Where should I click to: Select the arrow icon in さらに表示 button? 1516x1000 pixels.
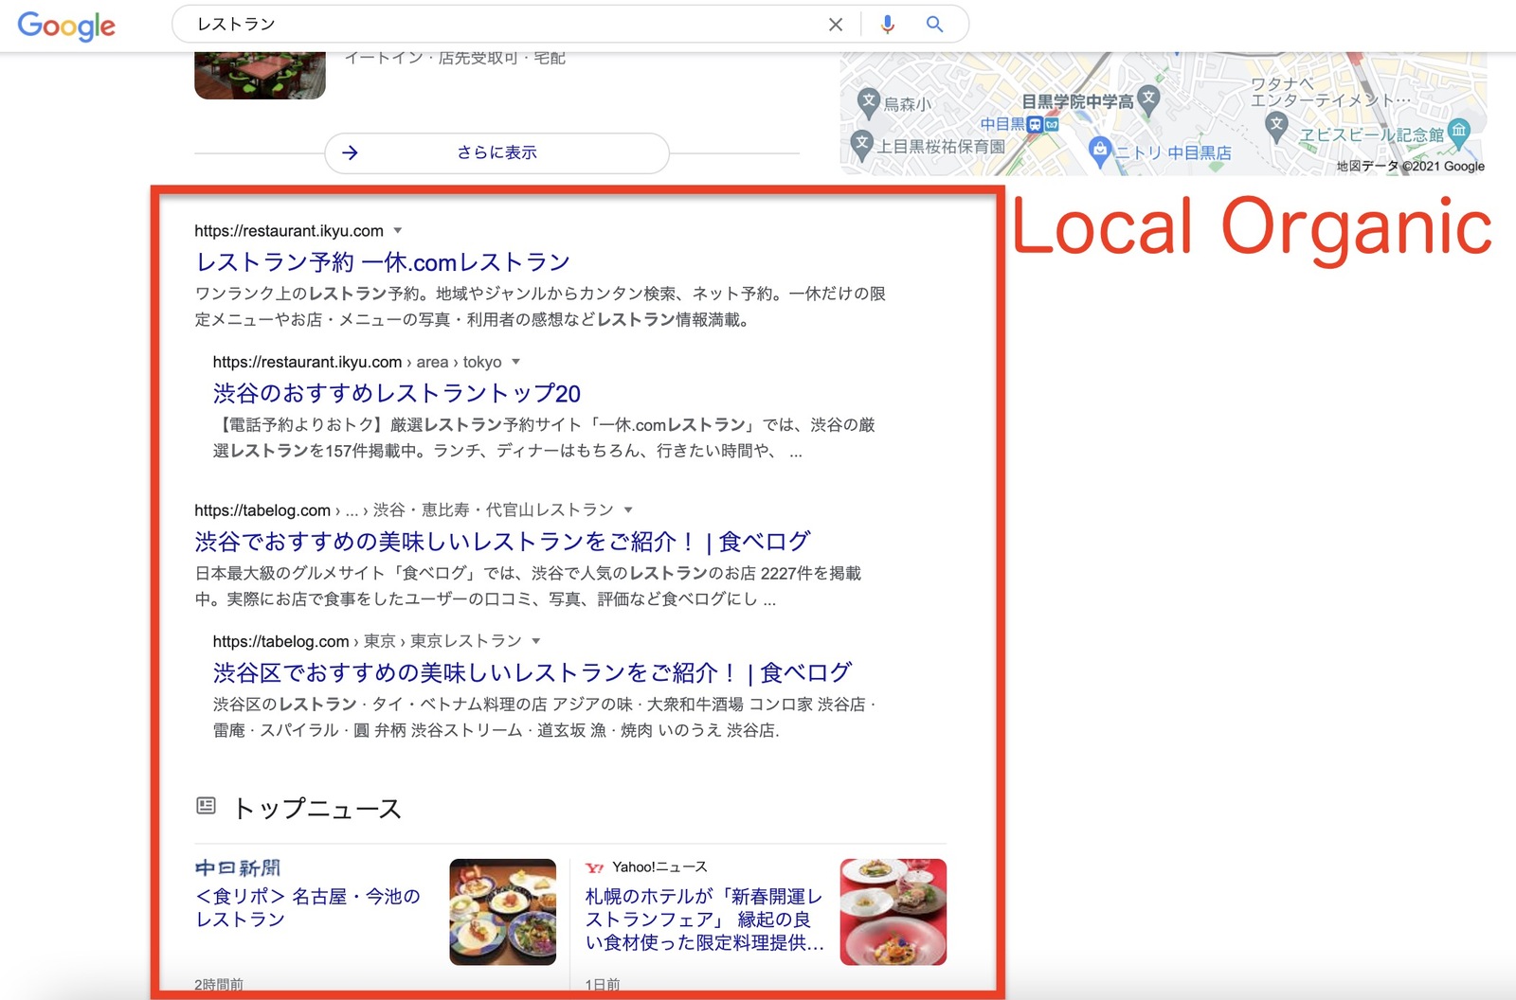[x=350, y=152]
